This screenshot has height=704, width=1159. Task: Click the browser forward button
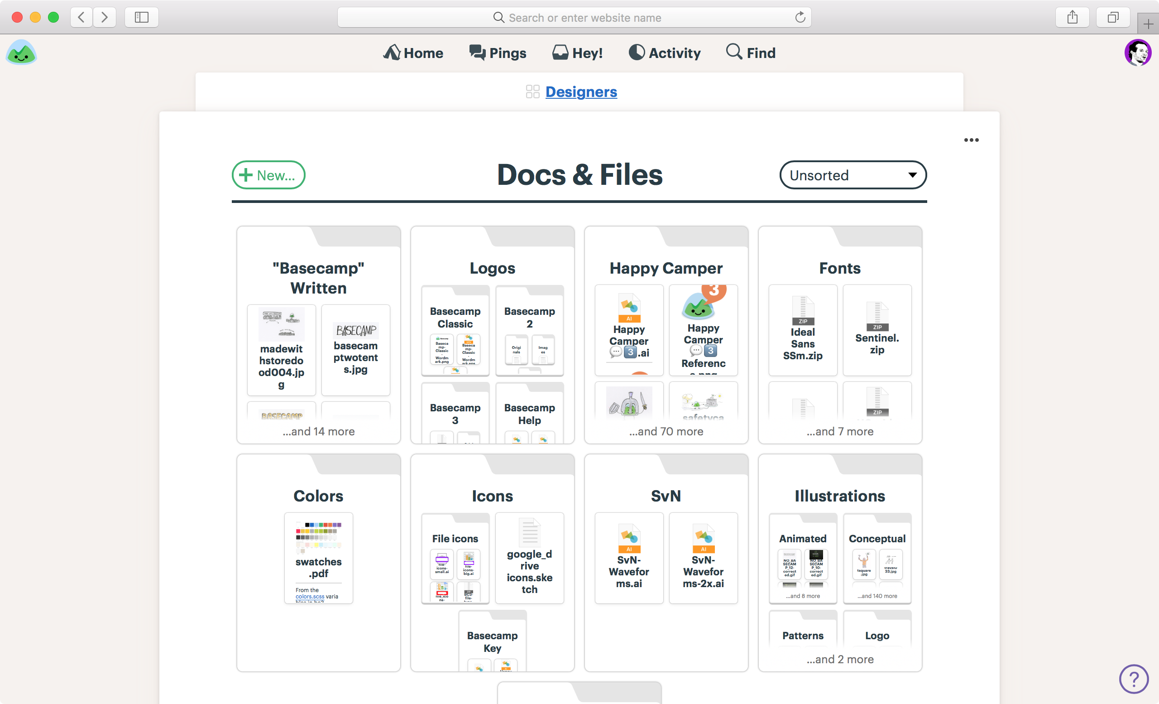[105, 17]
